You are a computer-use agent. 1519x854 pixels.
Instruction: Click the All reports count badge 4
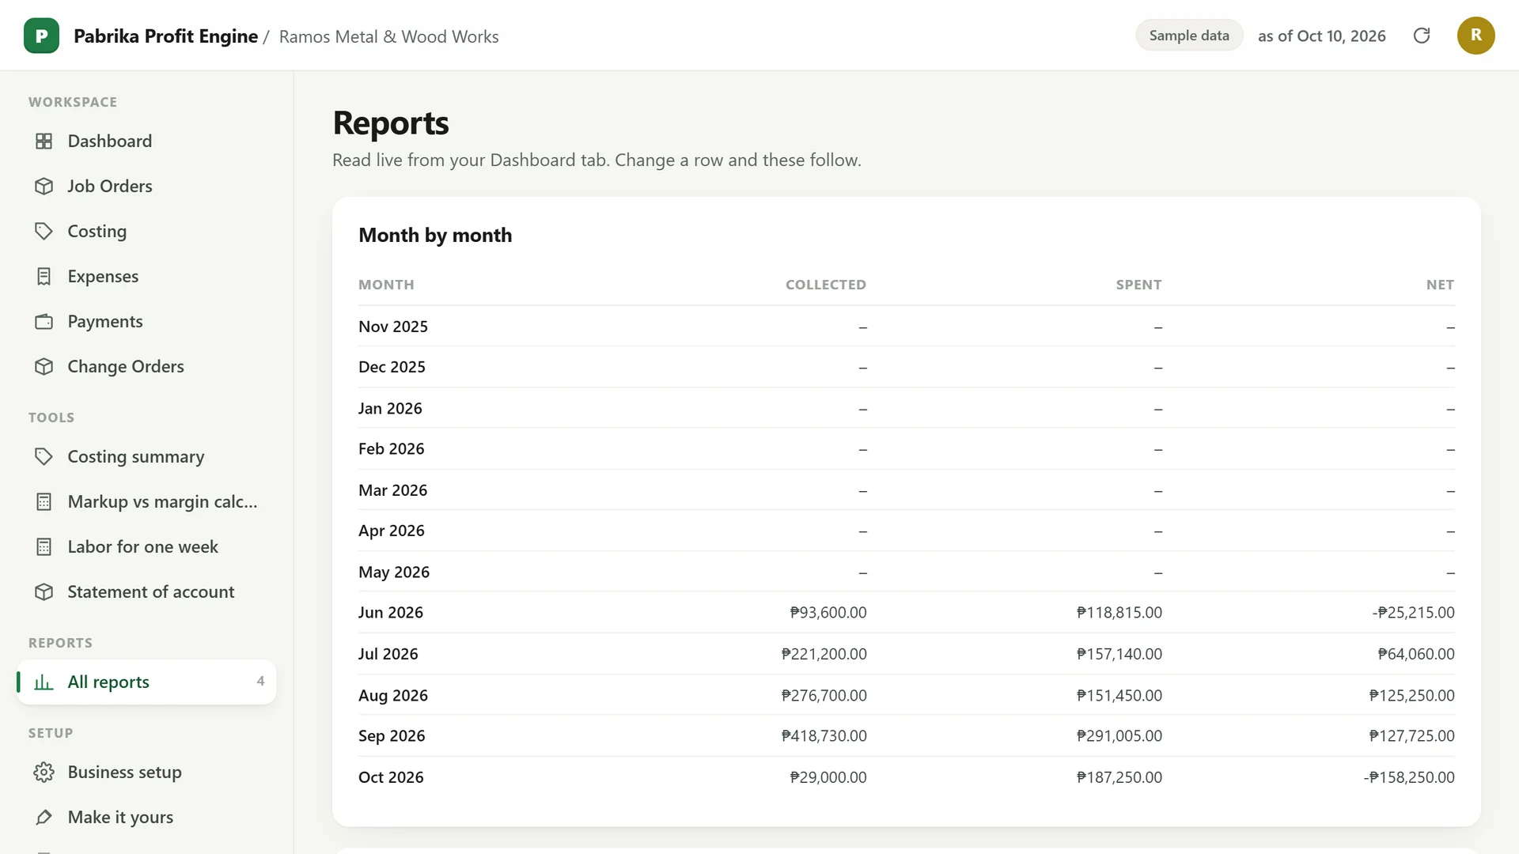260,681
